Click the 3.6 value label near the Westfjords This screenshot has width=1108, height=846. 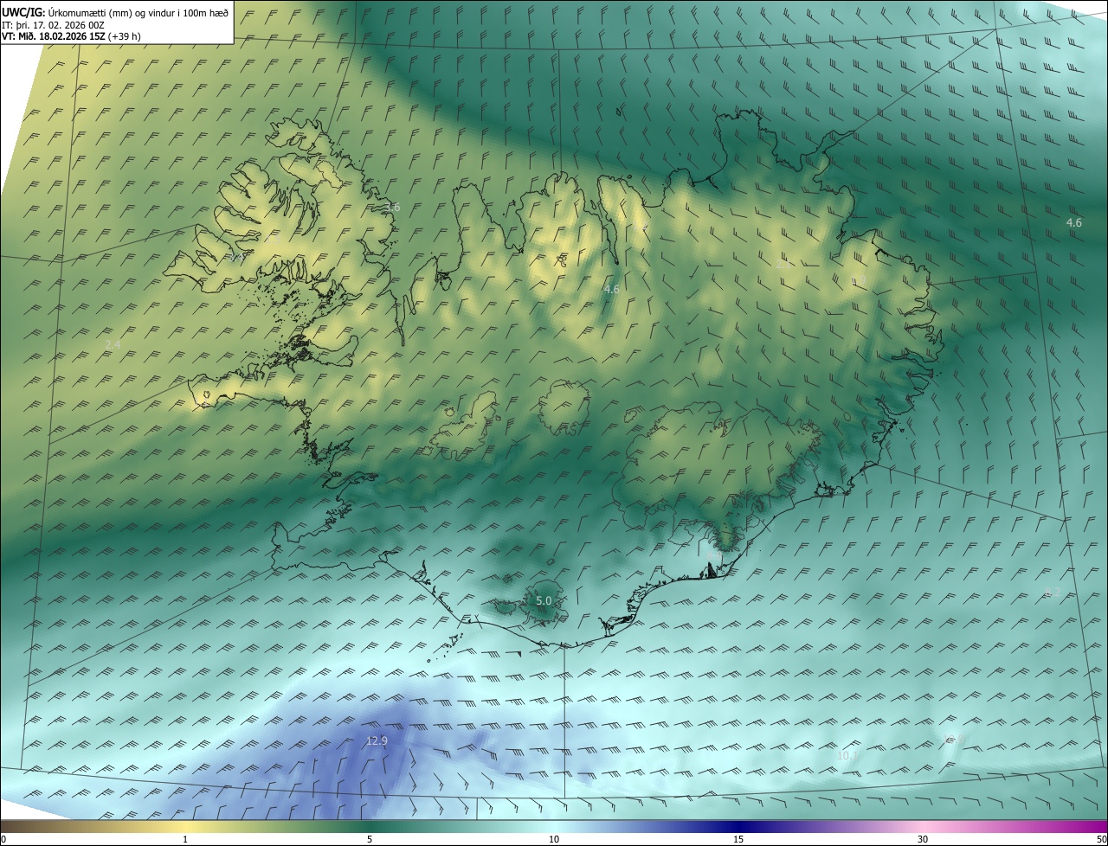click(x=392, y=208)
